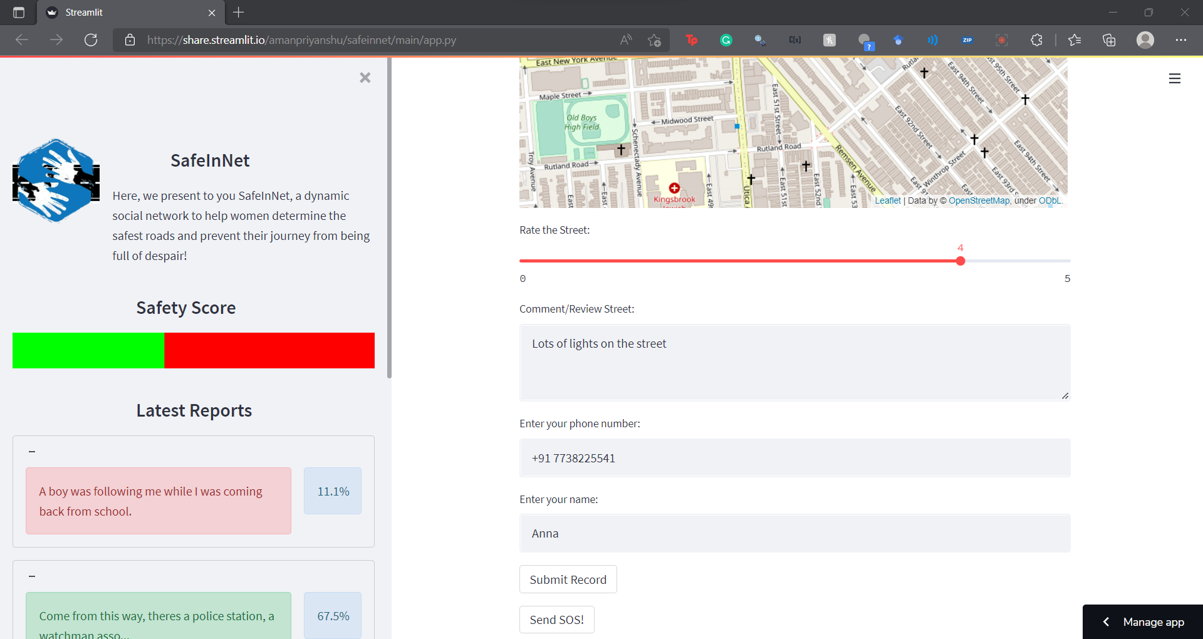Focus the name field containing Anna
Viewport: 1203px width, 639px height.
(794, 533)
